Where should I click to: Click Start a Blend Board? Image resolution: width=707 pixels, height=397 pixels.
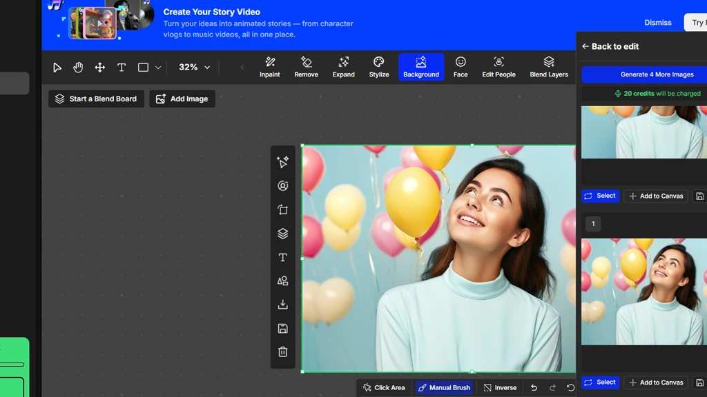(96, 99)
